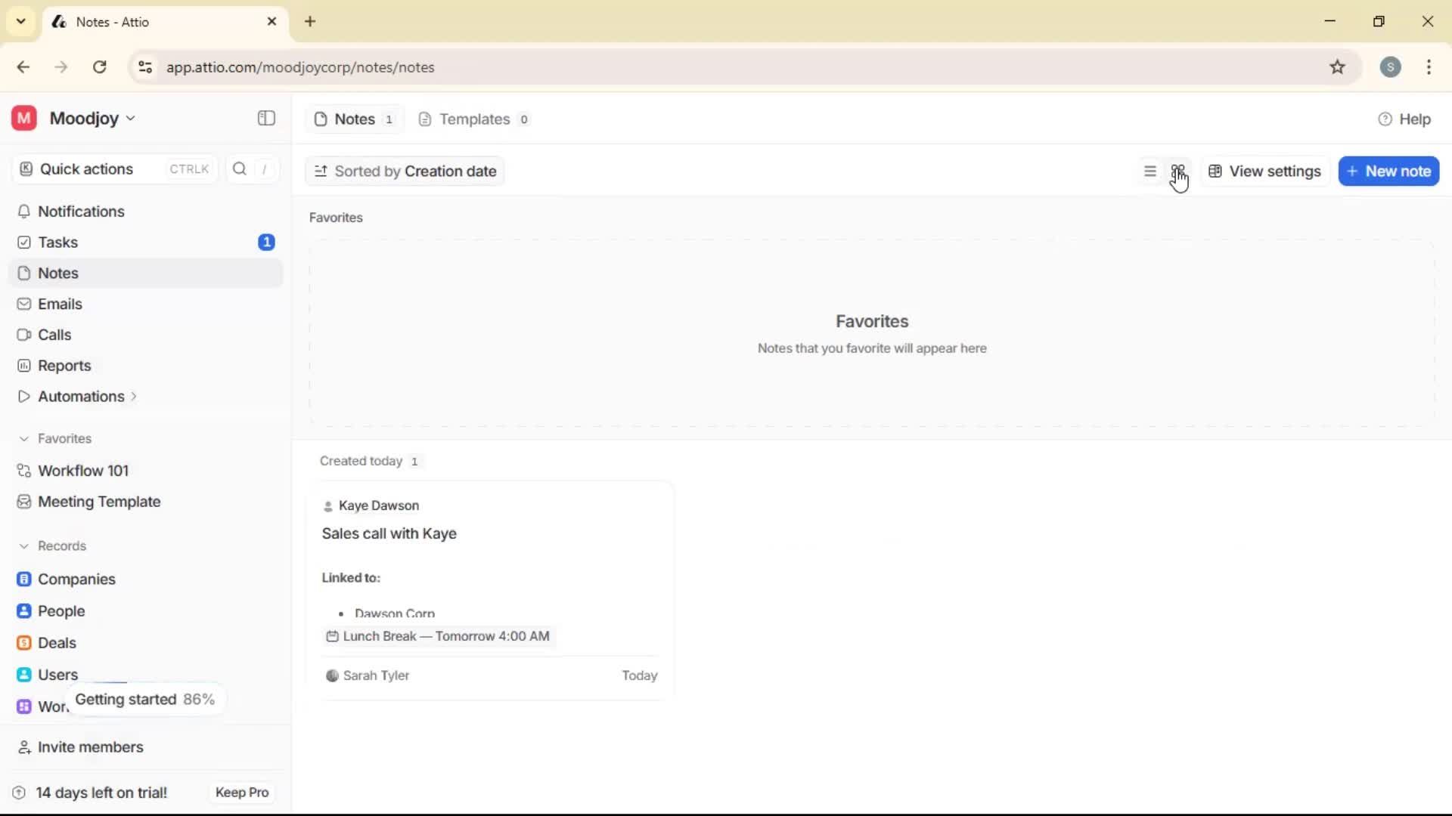Open the Emails section icon

24,304
